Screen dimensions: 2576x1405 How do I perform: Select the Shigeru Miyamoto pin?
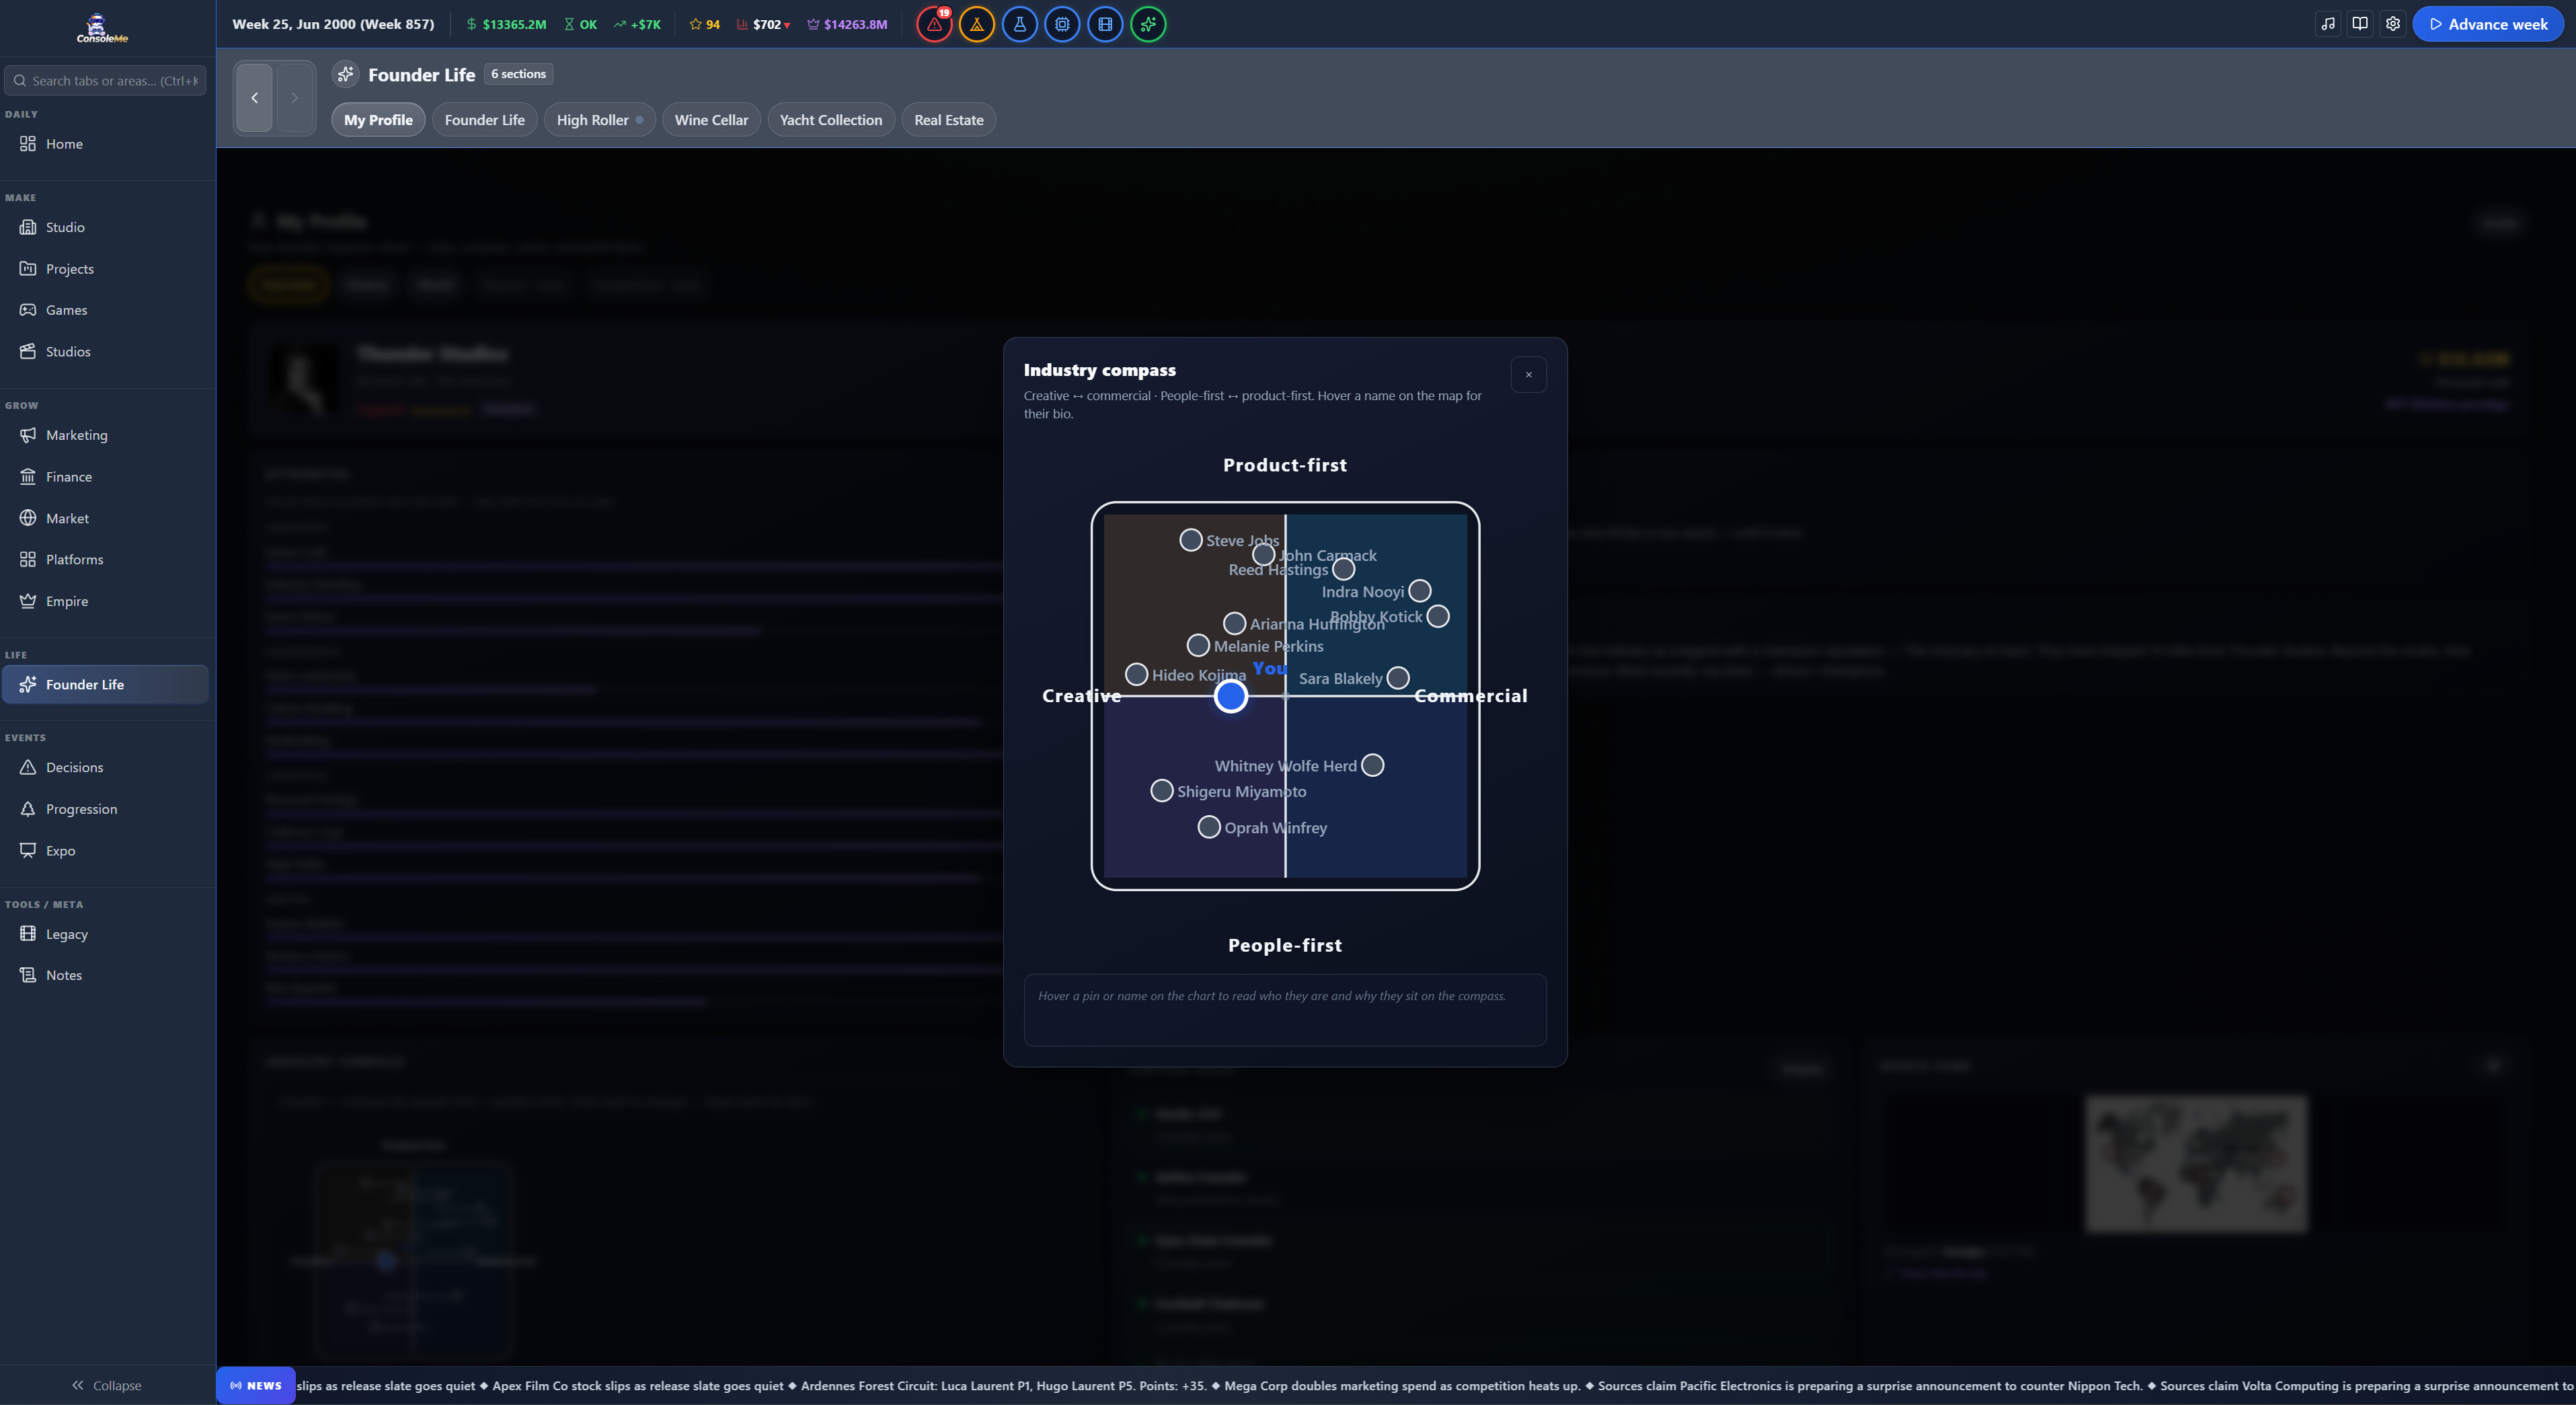point(1162,791)
